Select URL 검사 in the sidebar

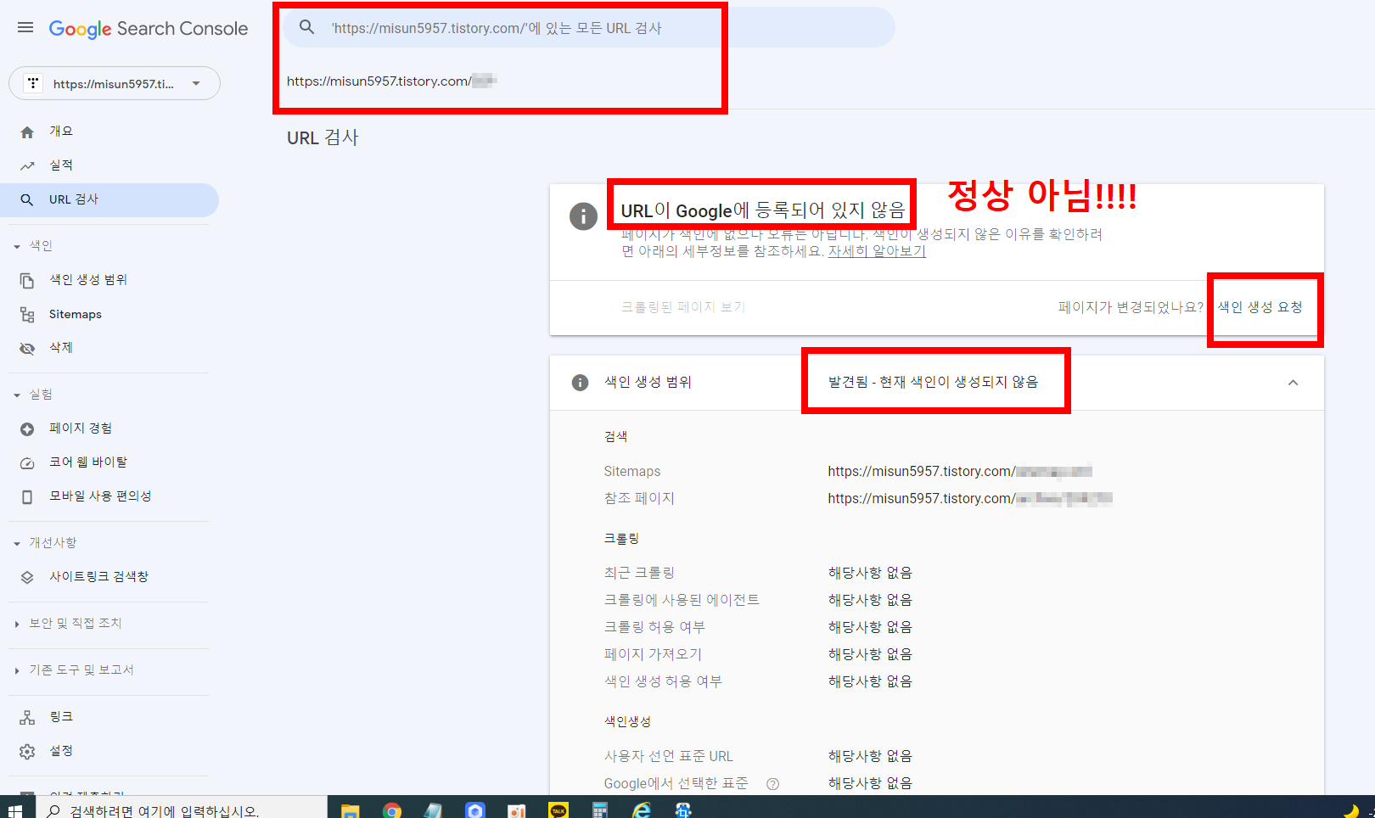(x=109, y=199)
